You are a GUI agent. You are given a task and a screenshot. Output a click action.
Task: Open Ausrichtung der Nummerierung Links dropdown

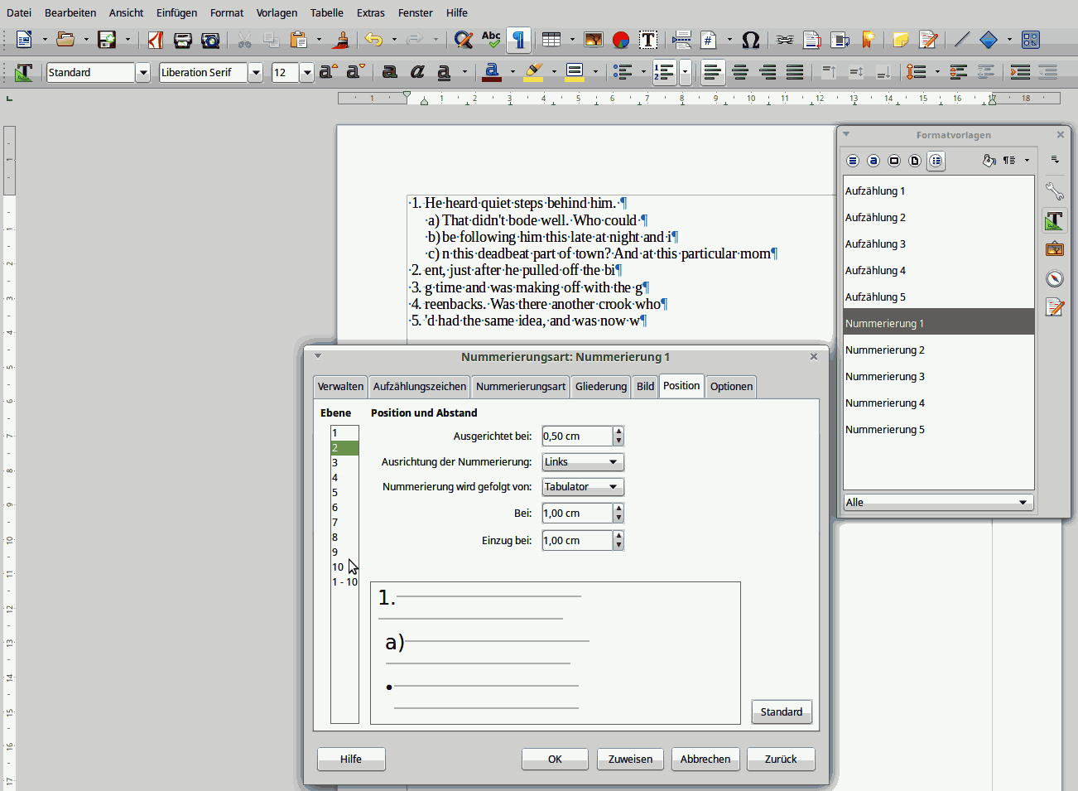pos(583,462)
